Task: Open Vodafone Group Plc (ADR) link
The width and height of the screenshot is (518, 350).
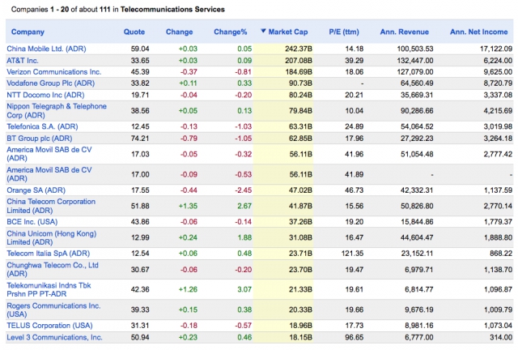Action: [50, 83]
